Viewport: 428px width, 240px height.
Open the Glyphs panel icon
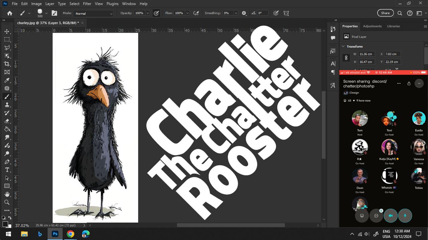[333, 85]
